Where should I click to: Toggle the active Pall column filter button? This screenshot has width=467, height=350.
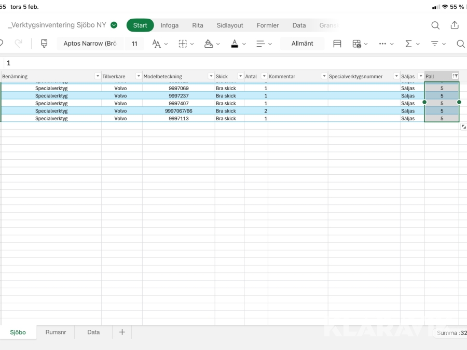(x=455, y=76)
